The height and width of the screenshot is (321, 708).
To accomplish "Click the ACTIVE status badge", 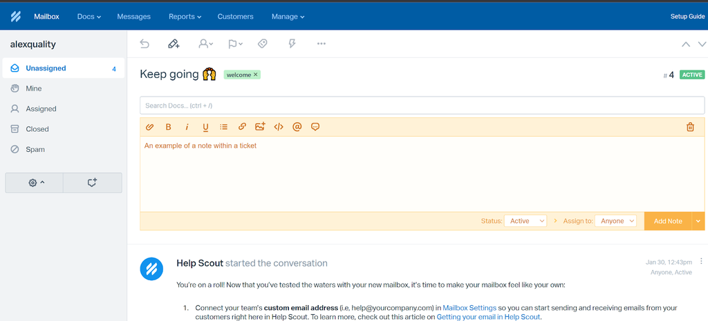I will point(692,75).
